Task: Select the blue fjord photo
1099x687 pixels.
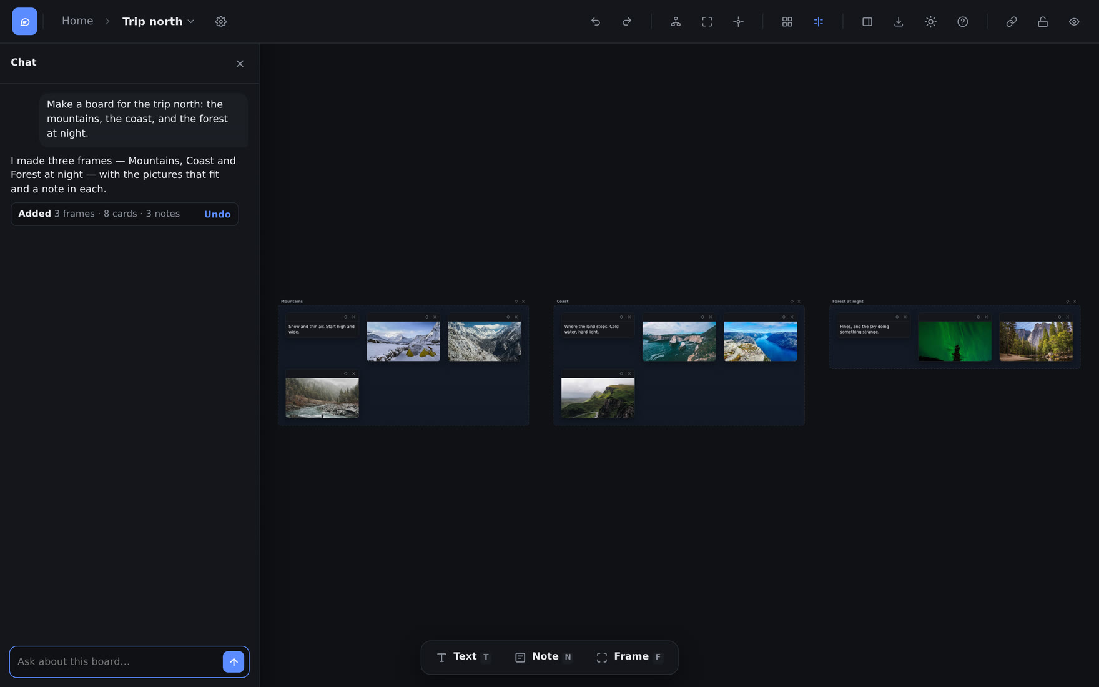Action: point(761,341)
